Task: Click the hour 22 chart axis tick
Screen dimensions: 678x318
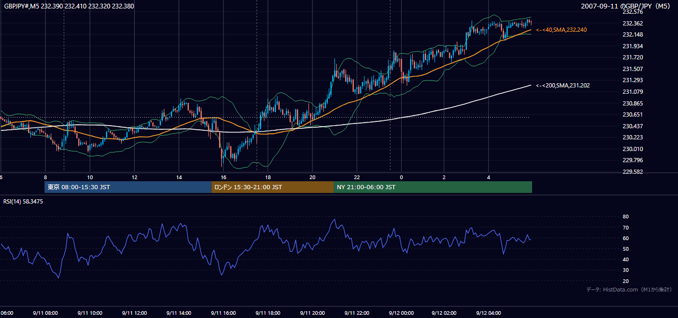Action: (357, 178)
